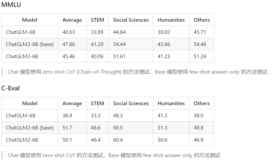Select the ChatGLM-6B row in MMLU table
The width and height of the screenshot is (278, 161).
(x=108, y=32)
